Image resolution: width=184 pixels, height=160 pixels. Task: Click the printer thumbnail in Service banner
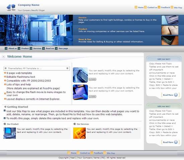[x=170, y=20]
